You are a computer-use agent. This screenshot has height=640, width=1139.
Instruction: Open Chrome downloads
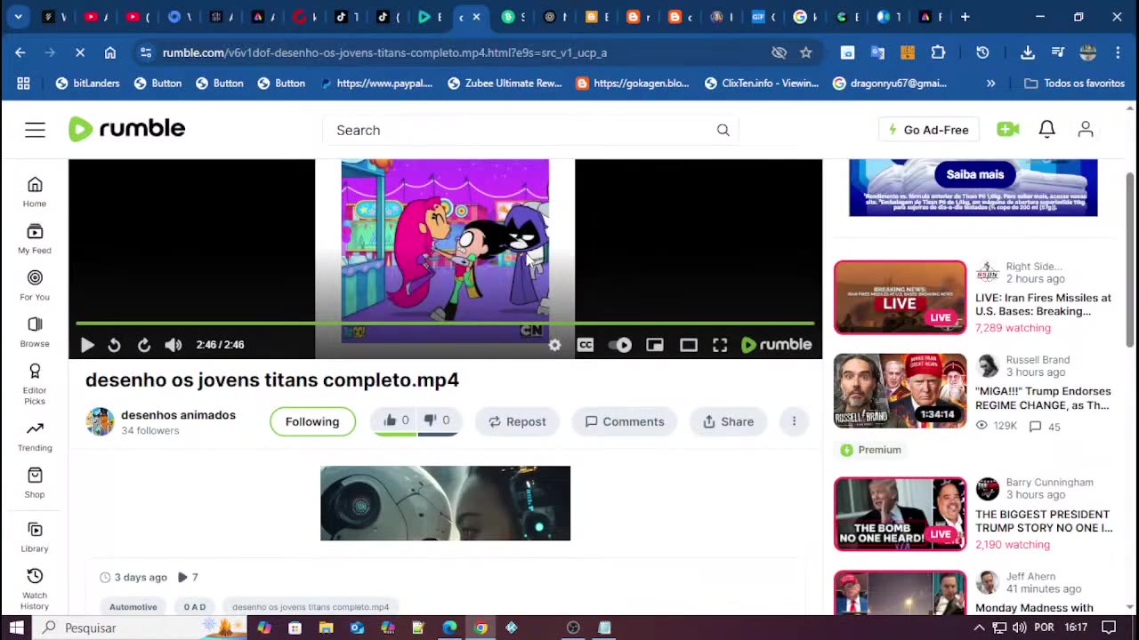click(x=1027, y=52)
